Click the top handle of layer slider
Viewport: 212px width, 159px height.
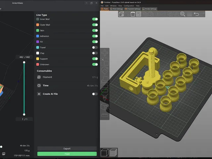24,62
